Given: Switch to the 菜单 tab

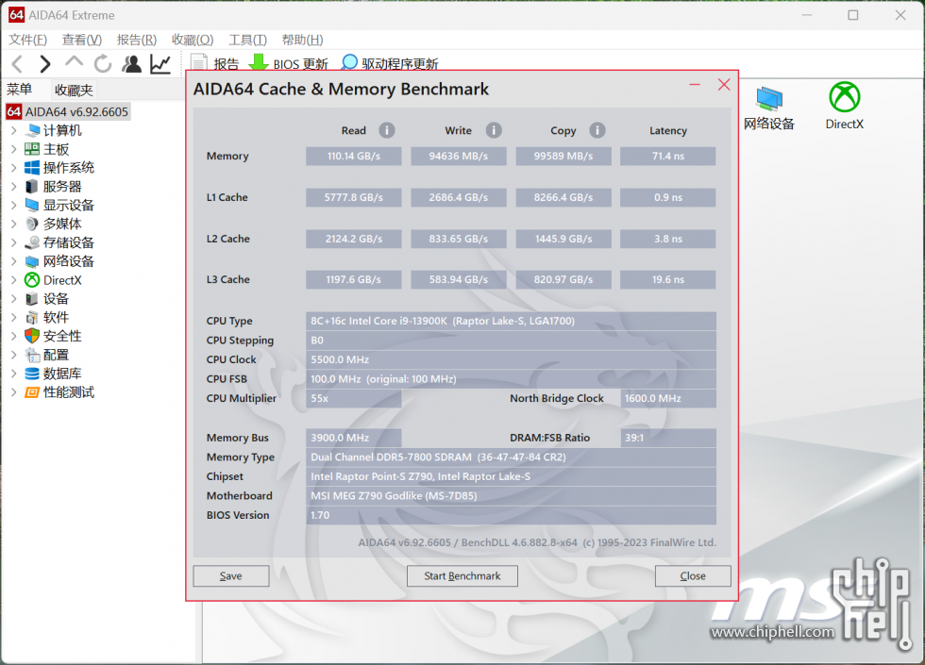Looking at the screenshot, I should (20, 90).
